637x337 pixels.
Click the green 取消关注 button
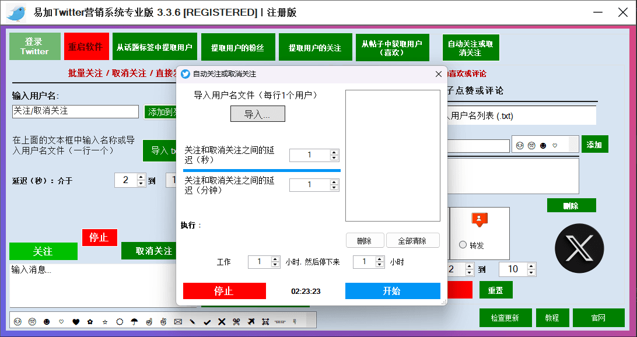click(149, 251)
